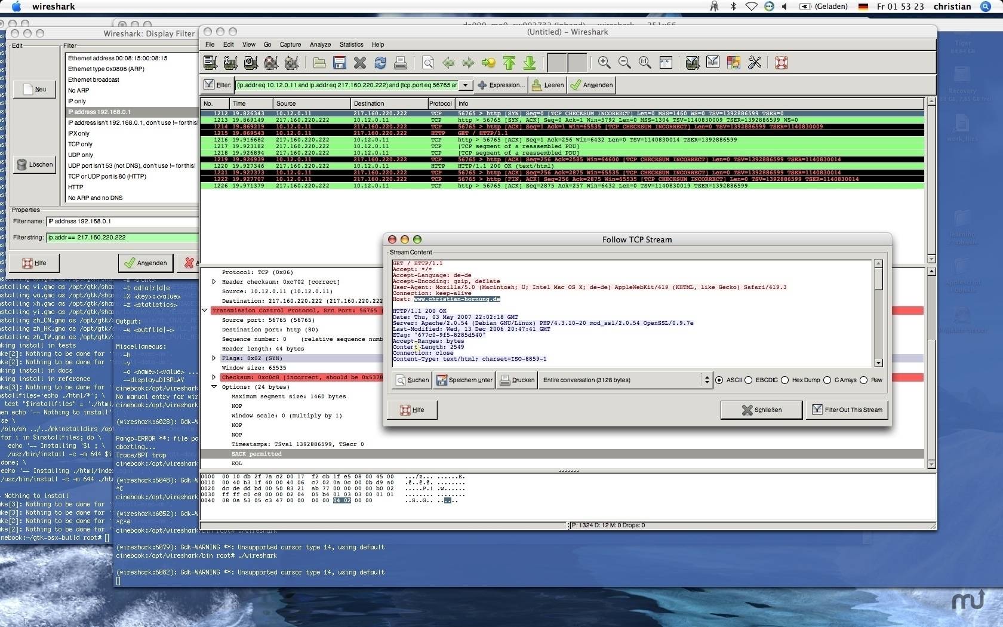Open the View menu

point(249,45)
